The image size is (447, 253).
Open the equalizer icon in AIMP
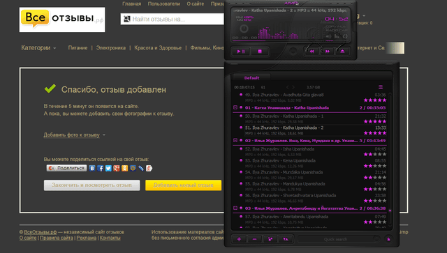coord(337,36)
